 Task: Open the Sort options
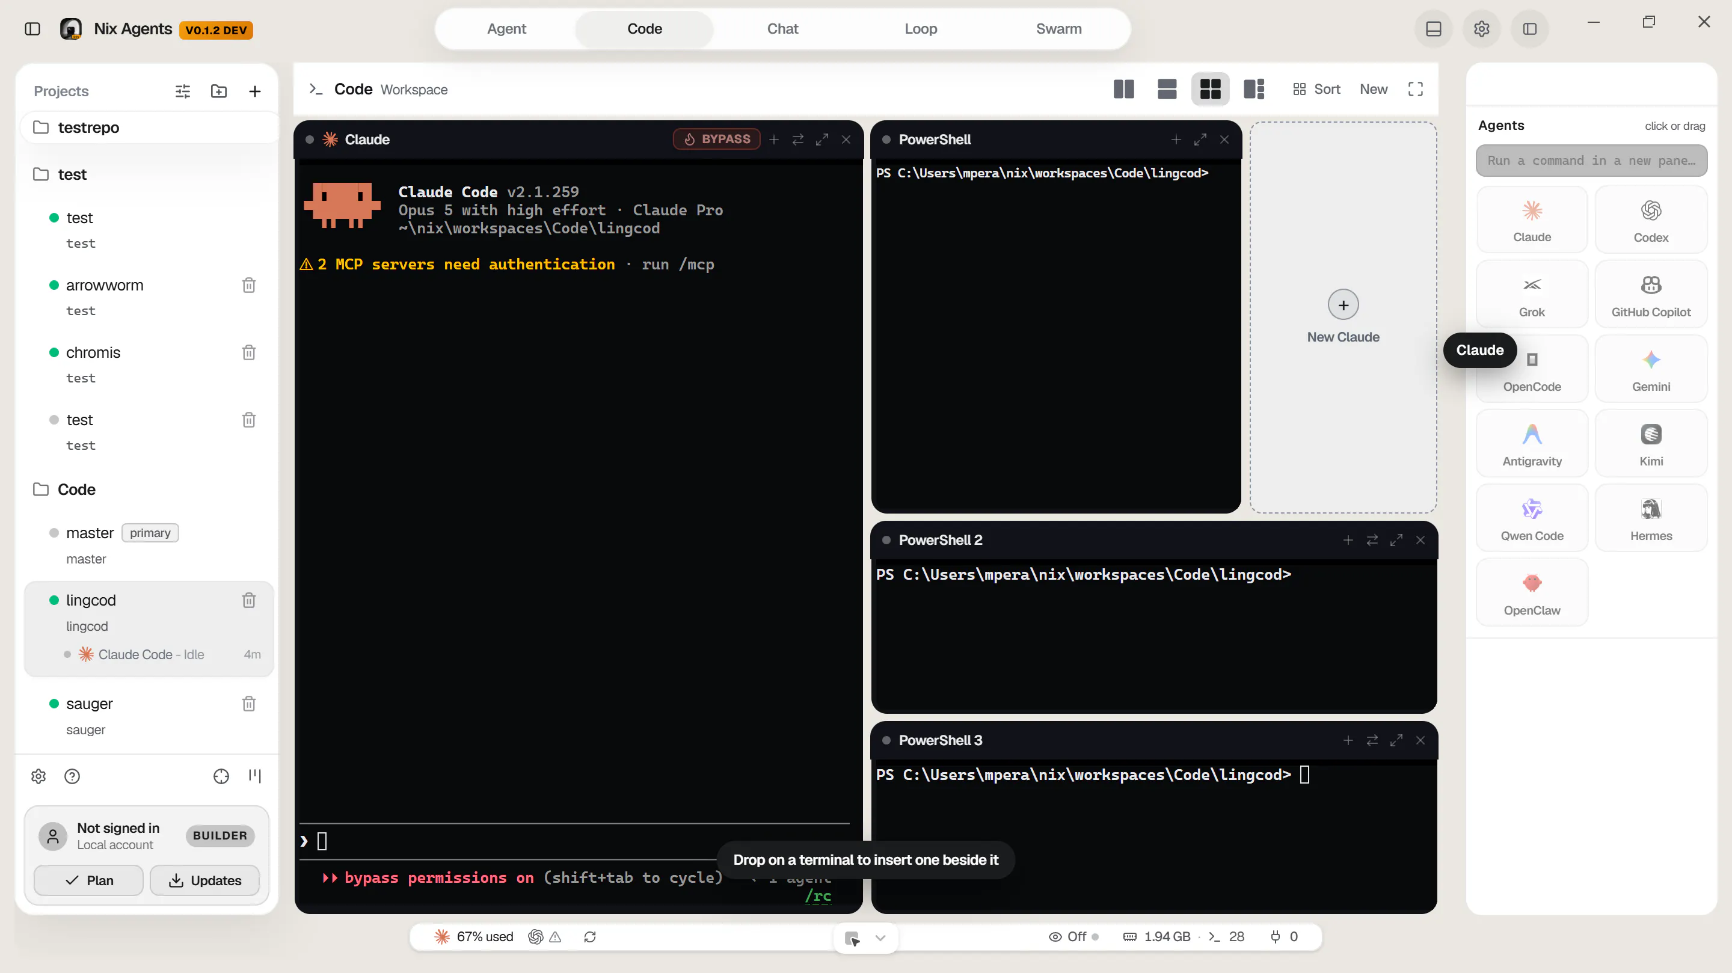click(x=1316, y=90)
